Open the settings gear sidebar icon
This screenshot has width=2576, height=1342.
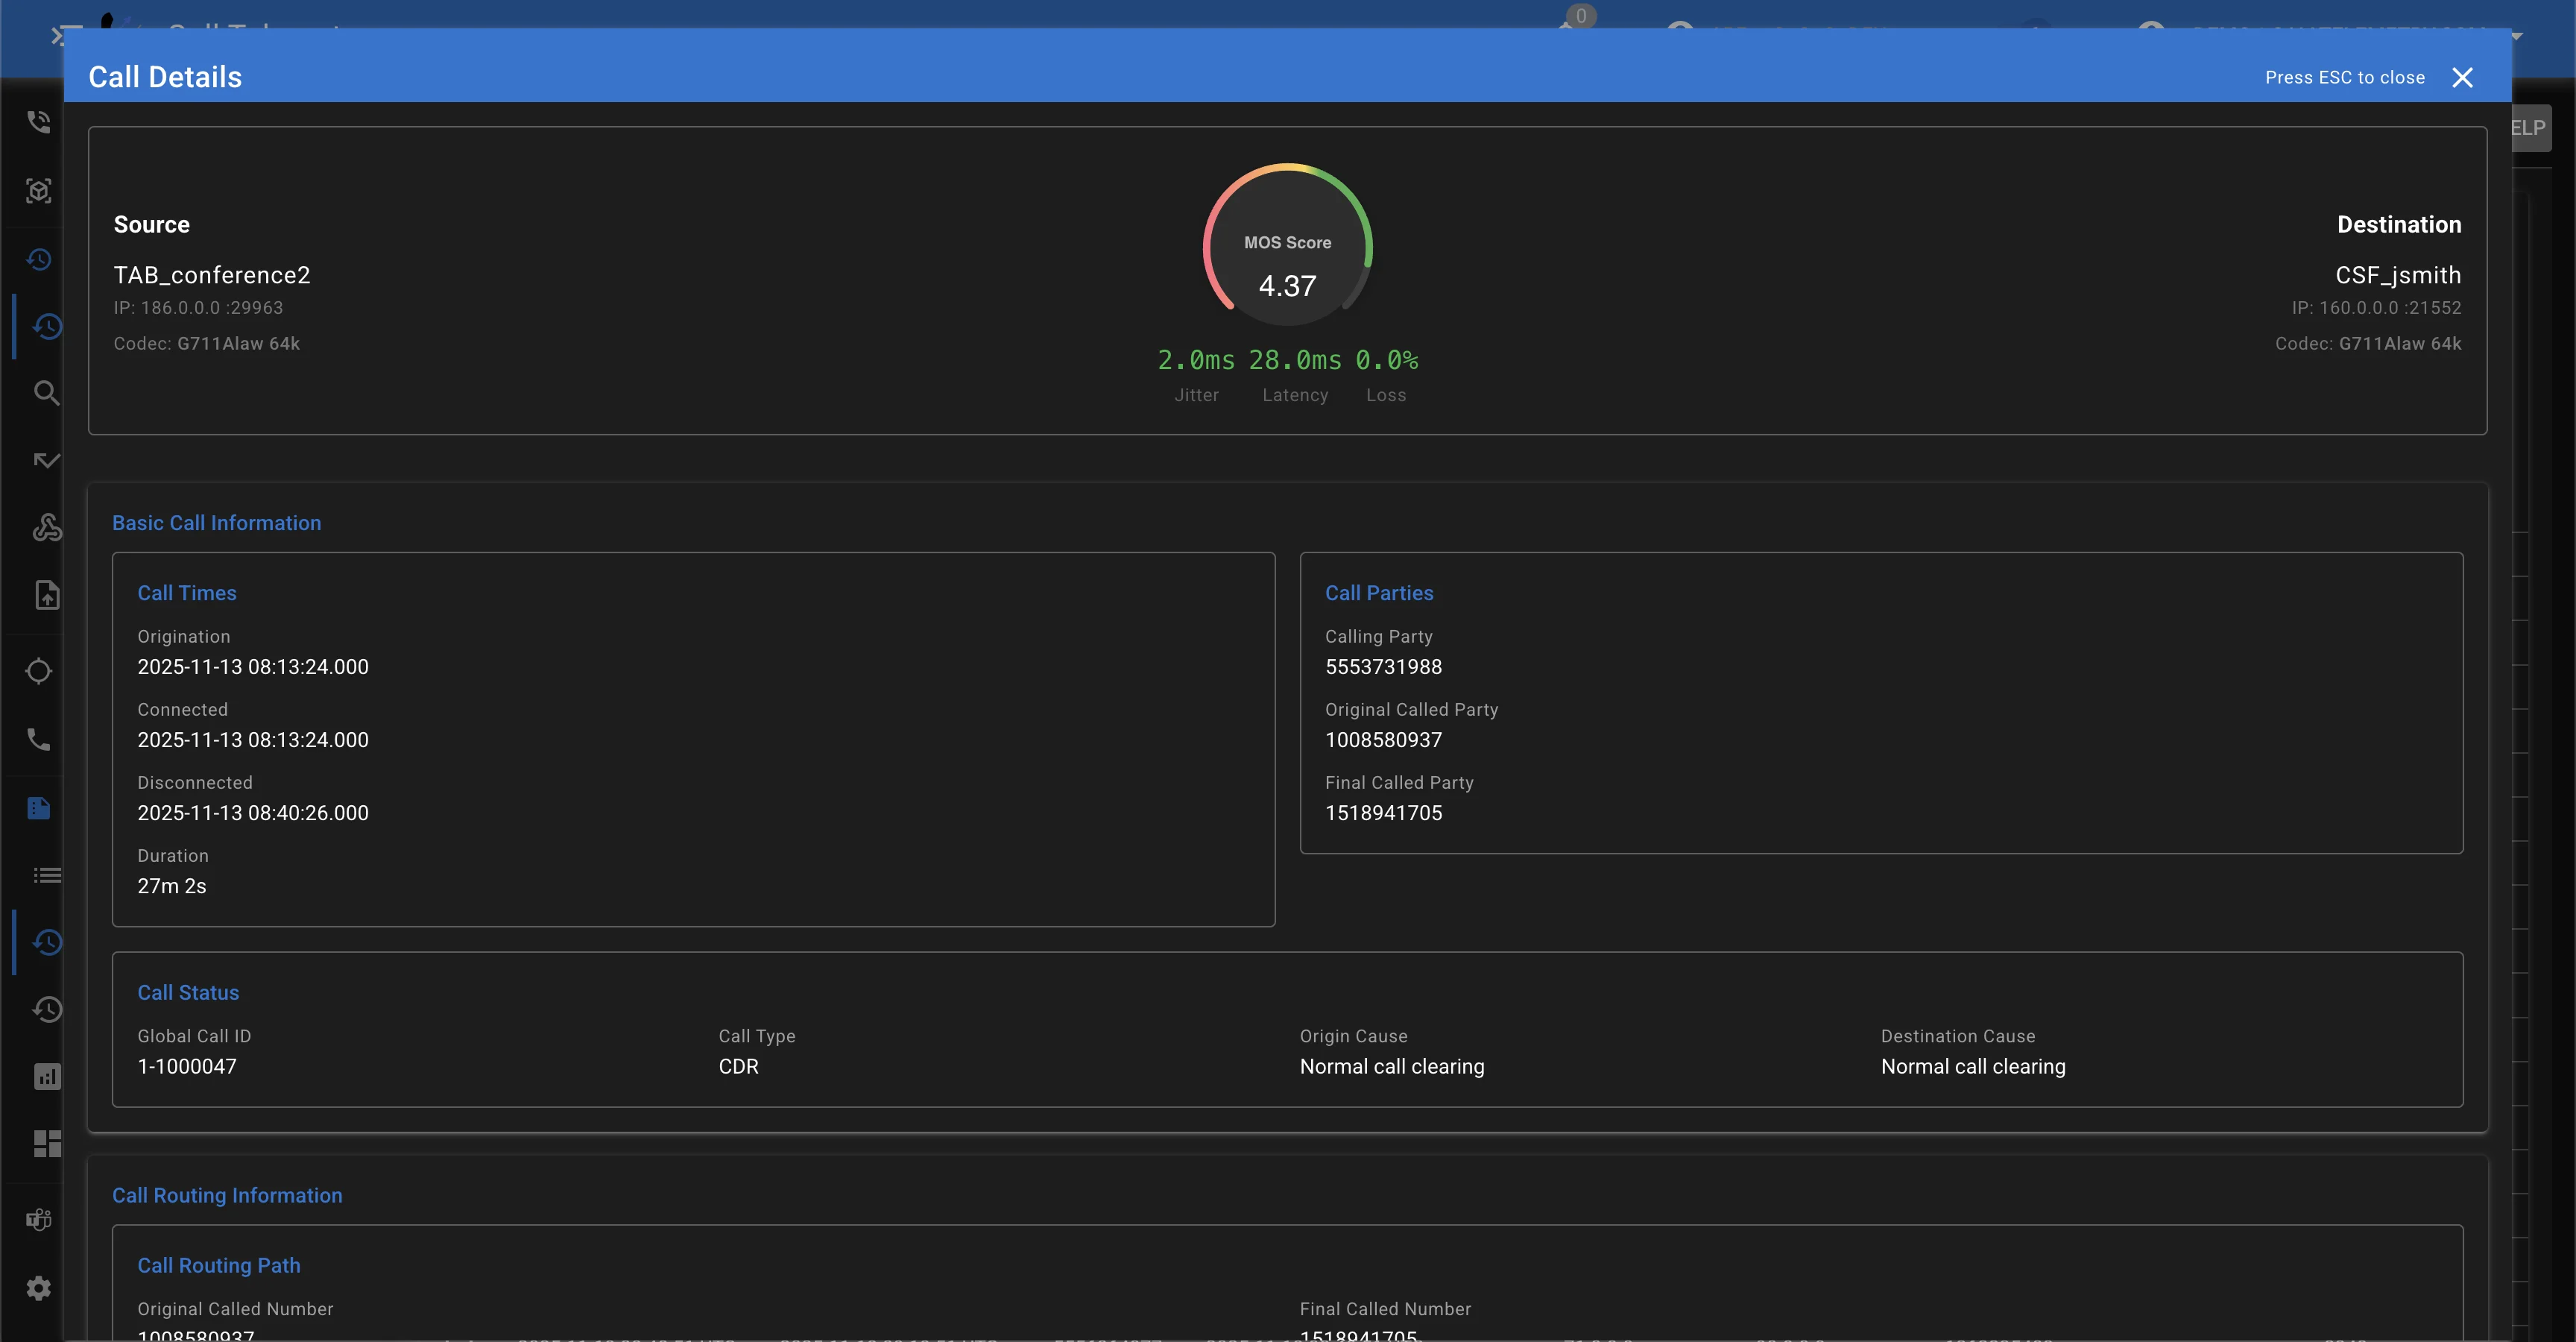pyautogui.click(x=39, y=1288)
